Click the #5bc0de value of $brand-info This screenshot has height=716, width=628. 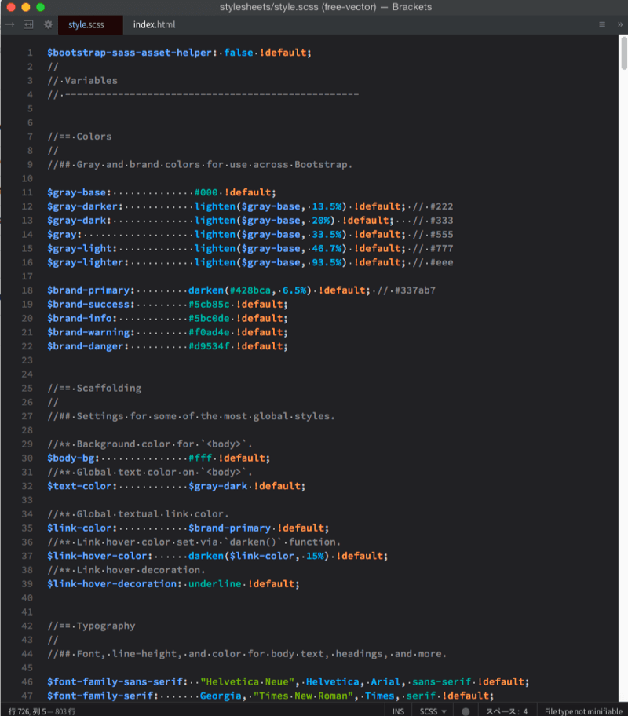point(209,318)
